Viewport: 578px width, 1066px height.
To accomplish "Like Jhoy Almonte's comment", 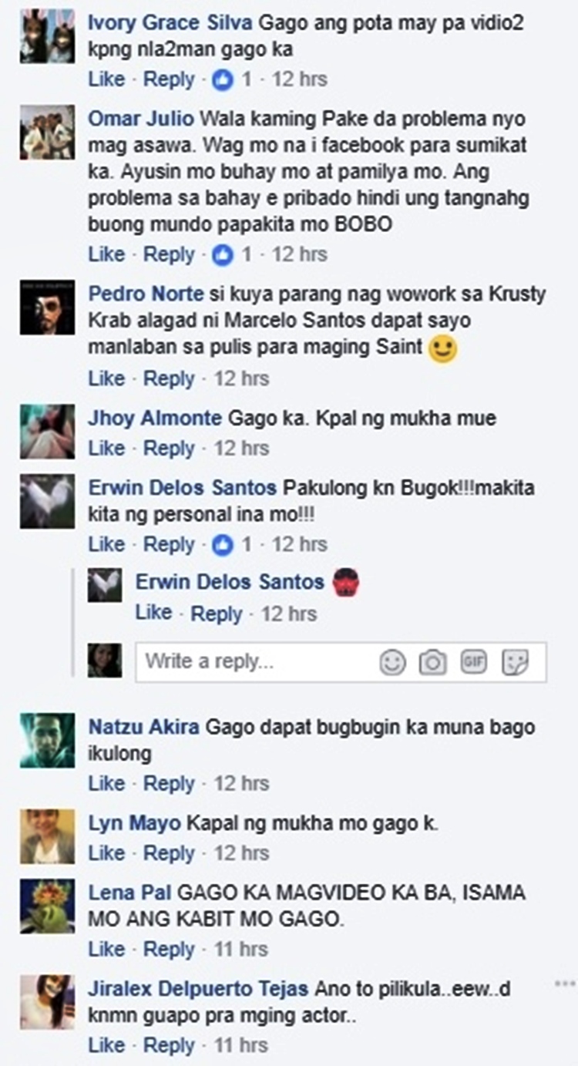I will coord(106,448).
